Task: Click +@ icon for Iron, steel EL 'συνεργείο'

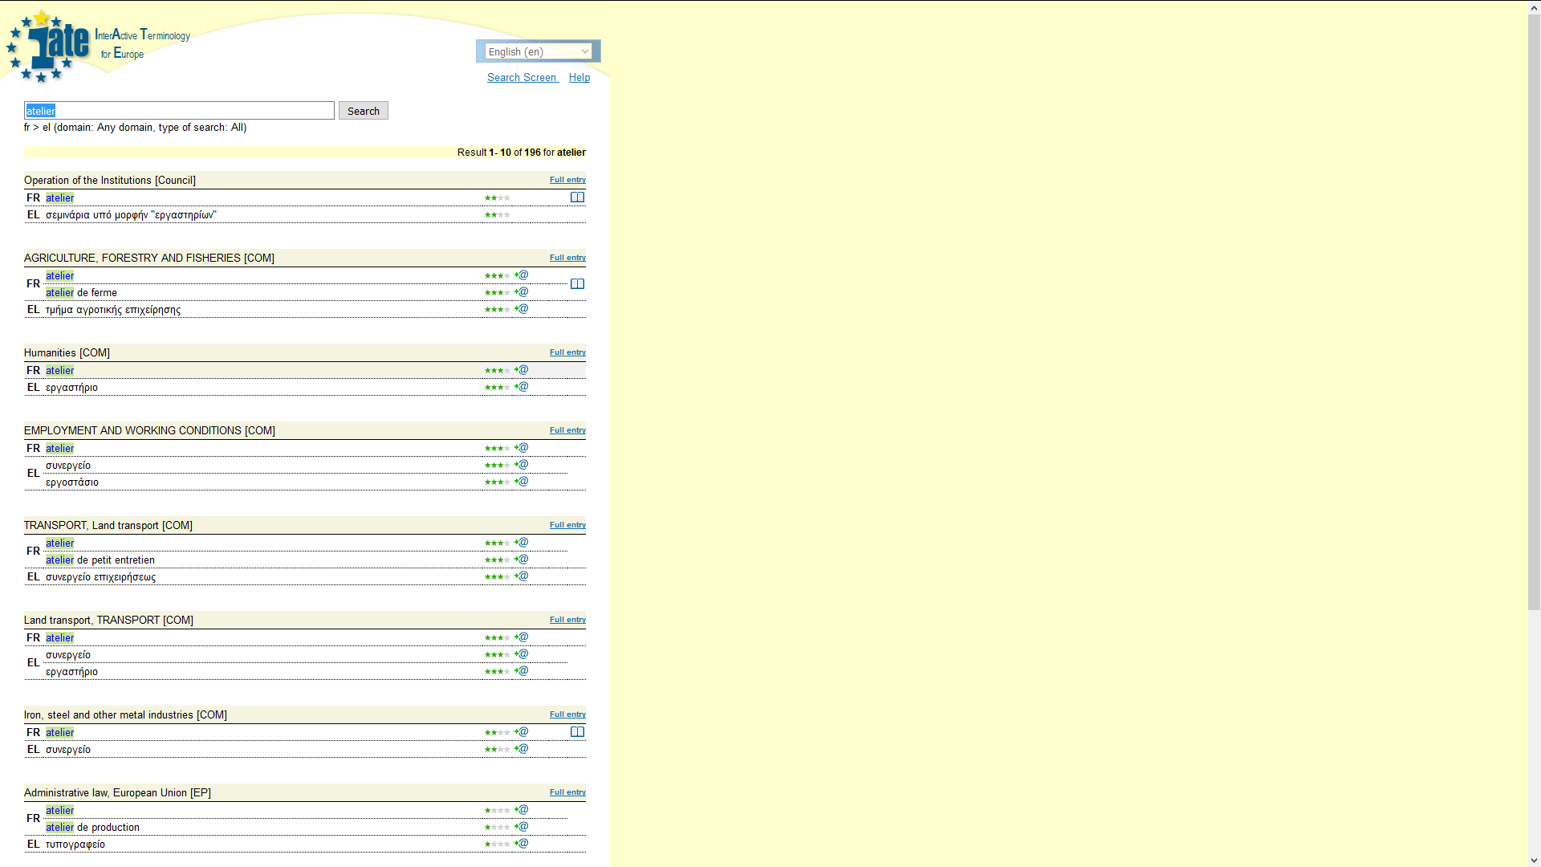Action: point(522,749)
